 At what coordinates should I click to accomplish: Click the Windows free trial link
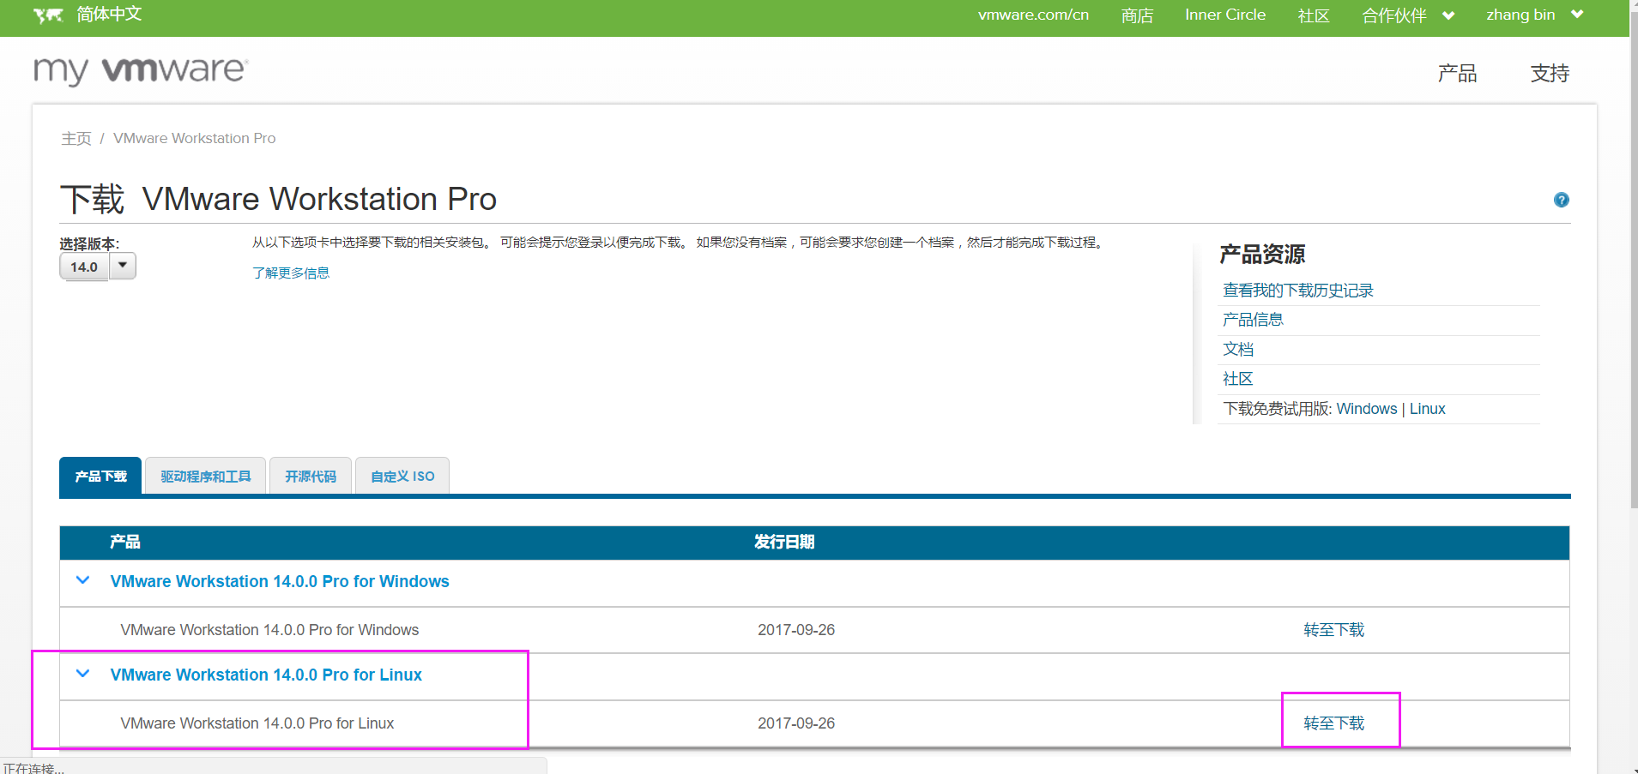click(1367, 409)
